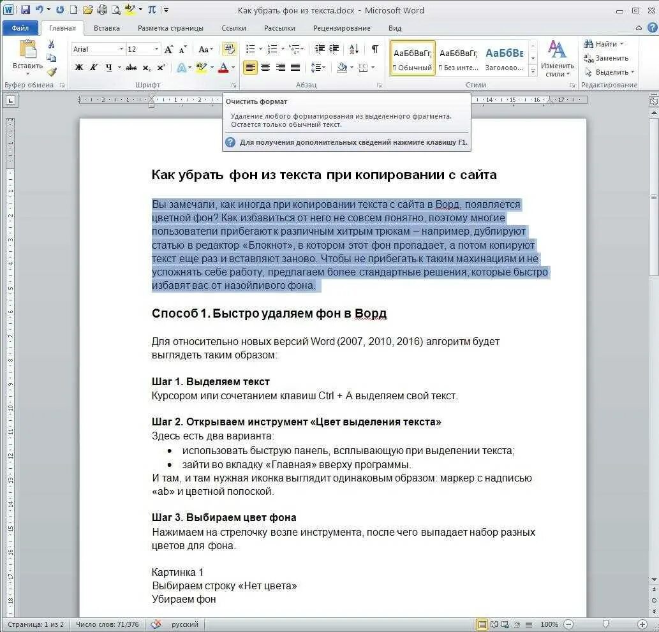Sort the text alphabetically

click(x=354, y=49)
